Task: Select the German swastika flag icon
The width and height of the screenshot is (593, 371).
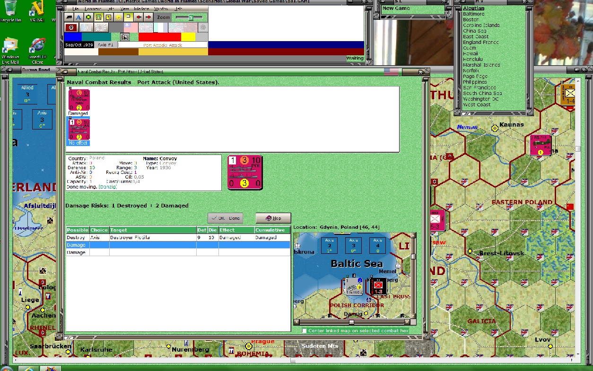Action: (71, 27)
